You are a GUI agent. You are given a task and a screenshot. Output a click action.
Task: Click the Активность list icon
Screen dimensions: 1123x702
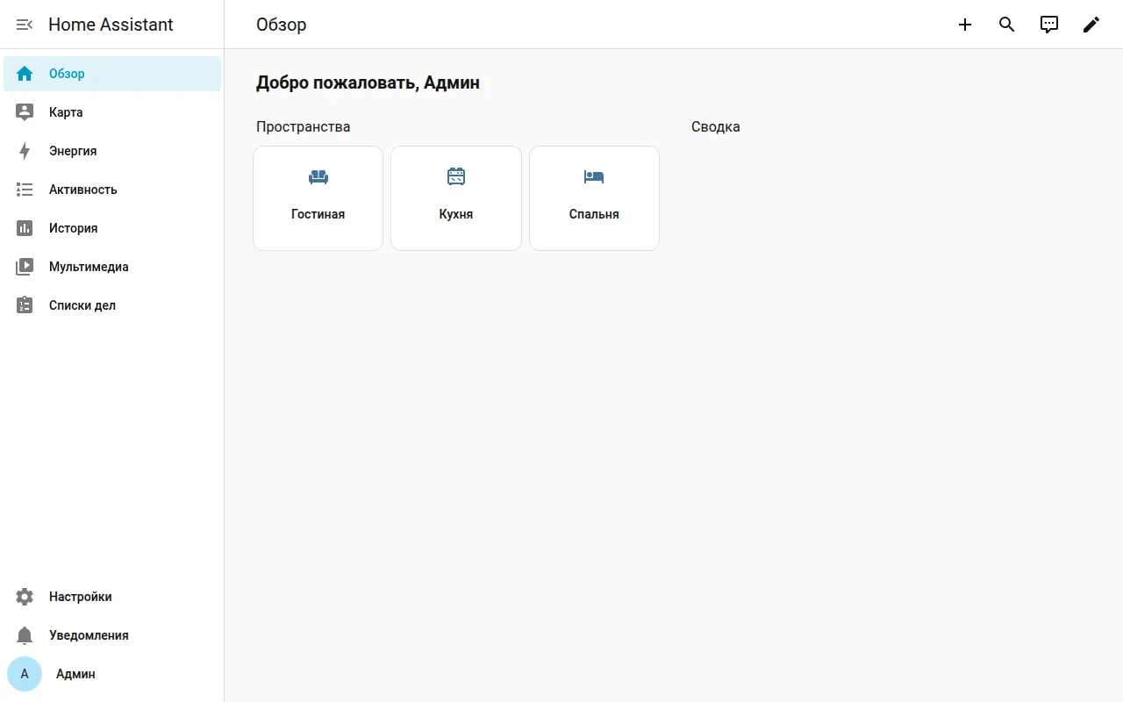[25, 190]
